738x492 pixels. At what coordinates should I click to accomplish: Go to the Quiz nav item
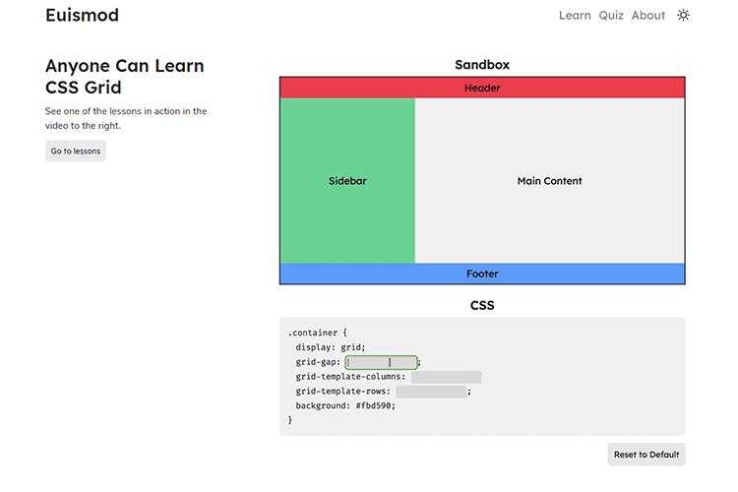pos(611,16)
